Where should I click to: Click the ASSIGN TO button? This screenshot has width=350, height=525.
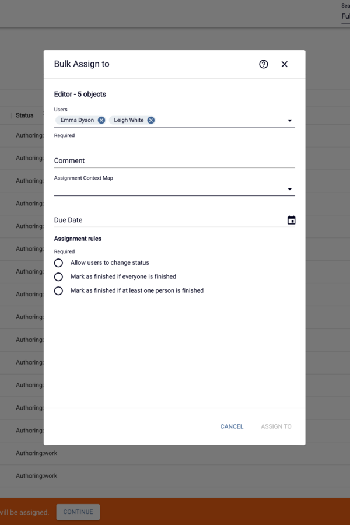[x=276, y=426]
